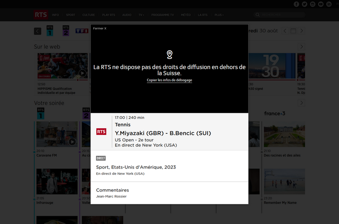Play the Caravane FM thumbnail

click(72, 142)
